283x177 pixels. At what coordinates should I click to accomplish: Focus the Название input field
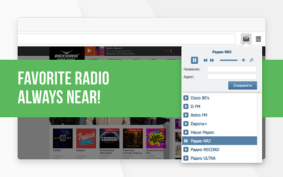(232, 69)
